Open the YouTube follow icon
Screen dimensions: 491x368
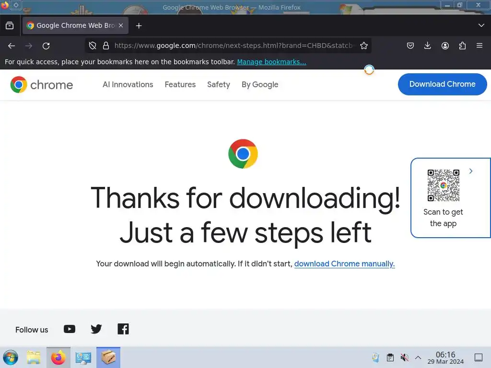coord(70,329)
